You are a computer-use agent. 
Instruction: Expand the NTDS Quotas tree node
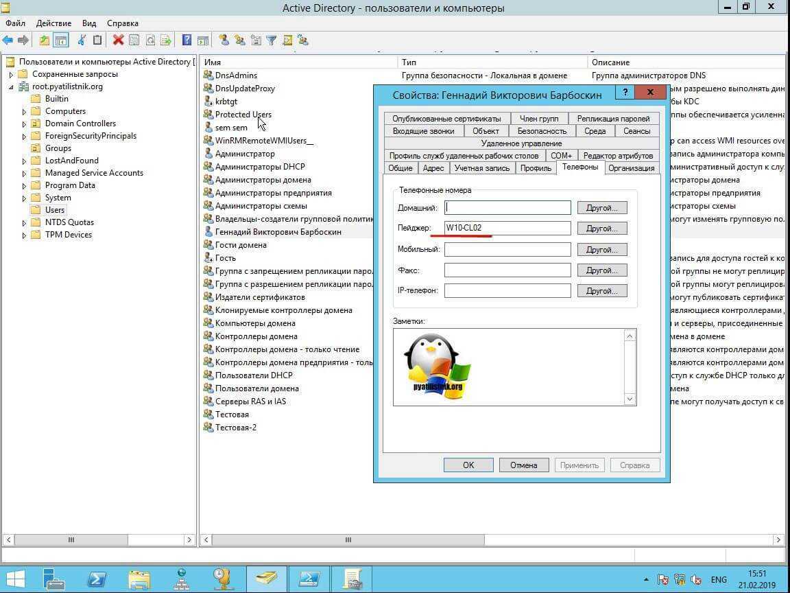click(x=24, y=223)
